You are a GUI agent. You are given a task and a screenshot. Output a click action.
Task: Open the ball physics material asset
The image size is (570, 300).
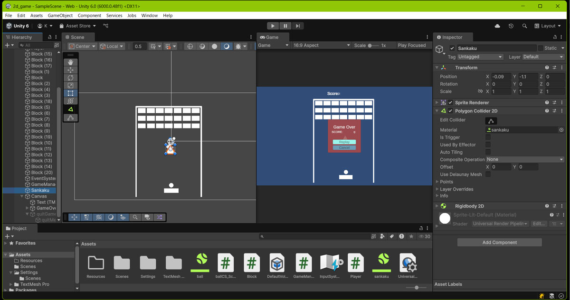199,262
